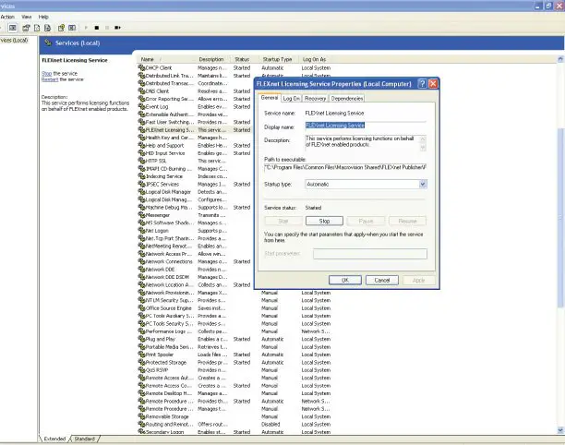Click the gear icon beside Indexing Service
The image size is (565, 445).
pyautogui.click(x=141, y=176)
